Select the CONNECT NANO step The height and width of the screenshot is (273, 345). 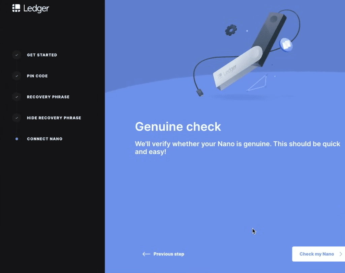pyautogui.click(x=44, y=139)
